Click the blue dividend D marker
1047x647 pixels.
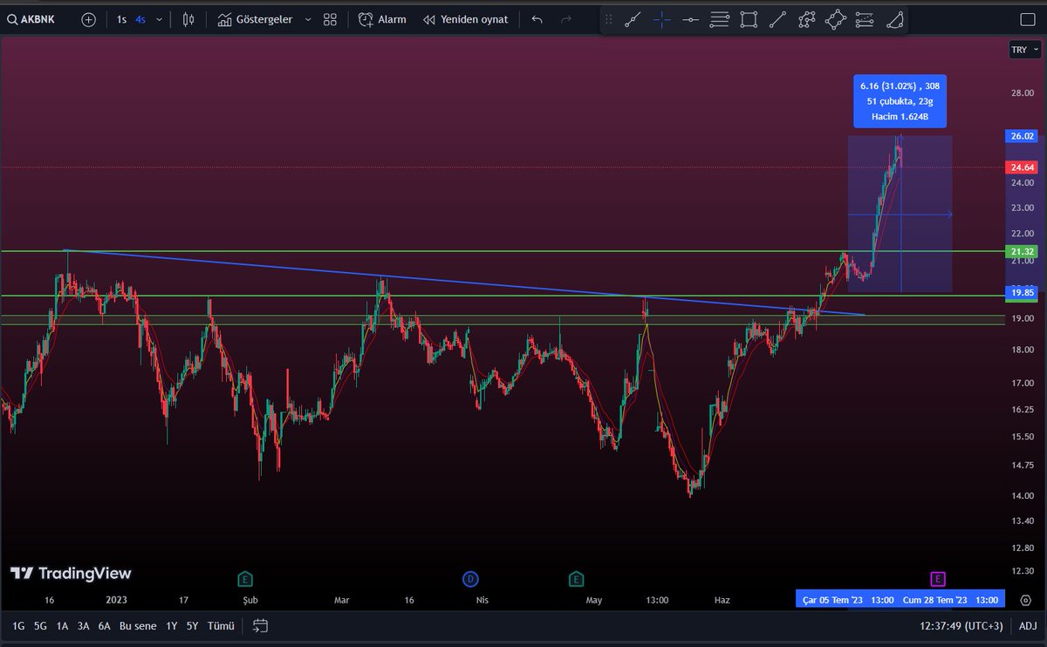tap(470, 579)
